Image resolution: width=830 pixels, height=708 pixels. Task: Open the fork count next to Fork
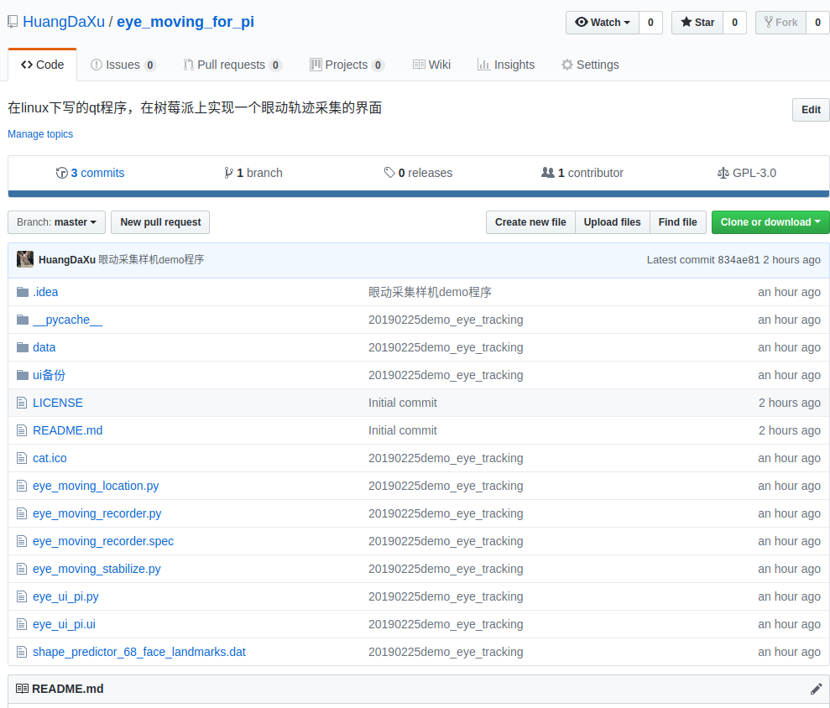[817, 22]
